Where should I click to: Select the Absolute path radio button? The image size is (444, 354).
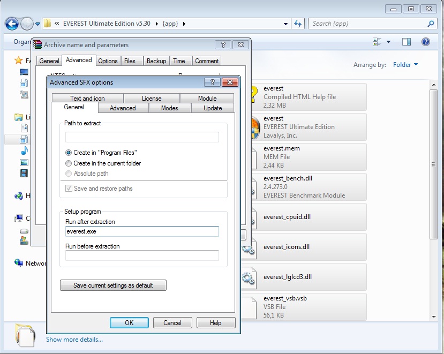click(69, 174)
